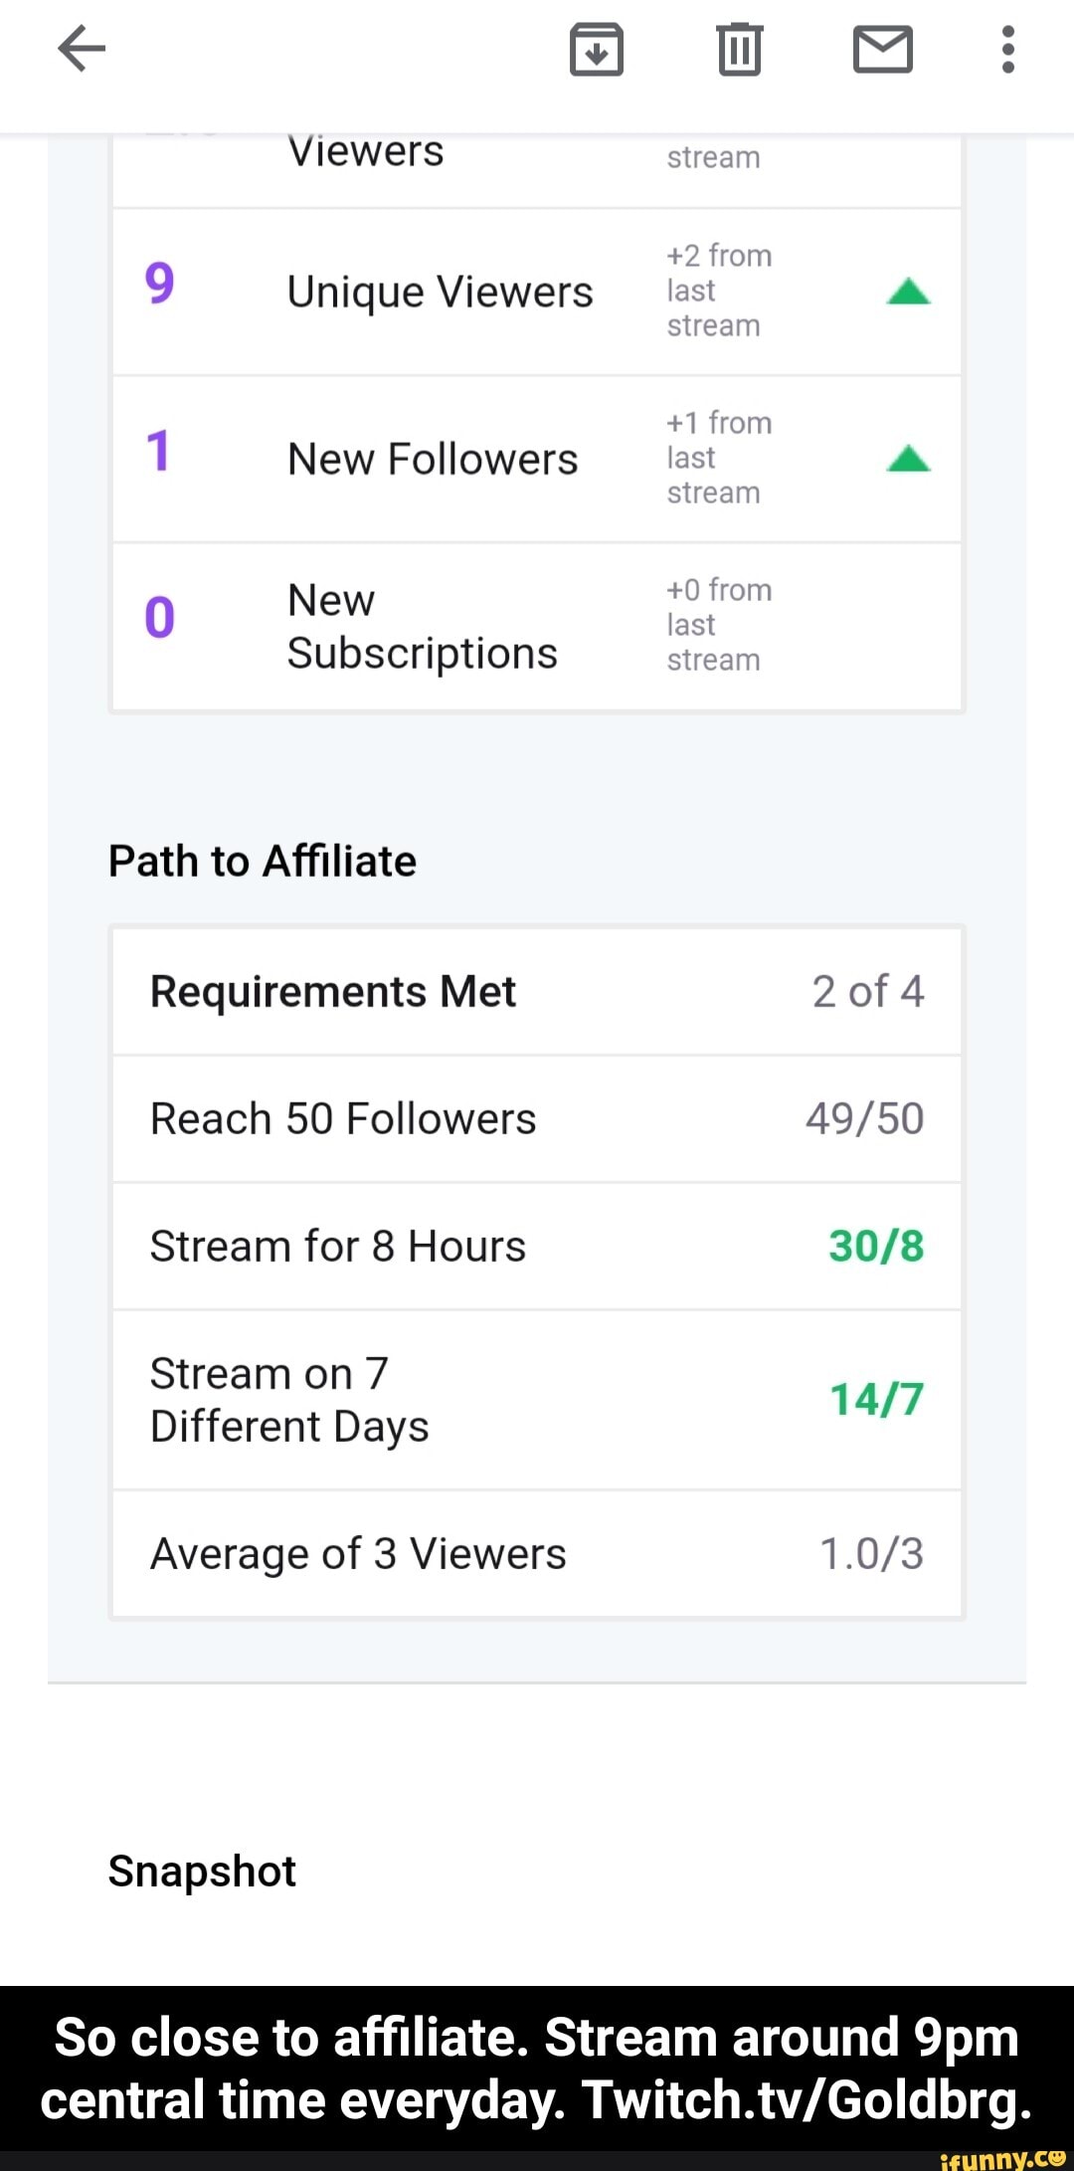Click the green up arrow beside New Followers
1074x2171 pixels.
coord(908,458)
